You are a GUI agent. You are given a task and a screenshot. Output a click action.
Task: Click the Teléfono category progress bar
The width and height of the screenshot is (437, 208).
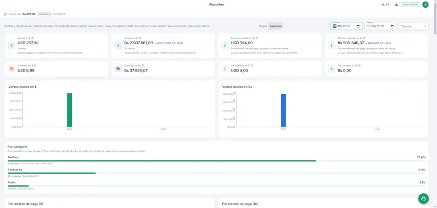[216, 161]
